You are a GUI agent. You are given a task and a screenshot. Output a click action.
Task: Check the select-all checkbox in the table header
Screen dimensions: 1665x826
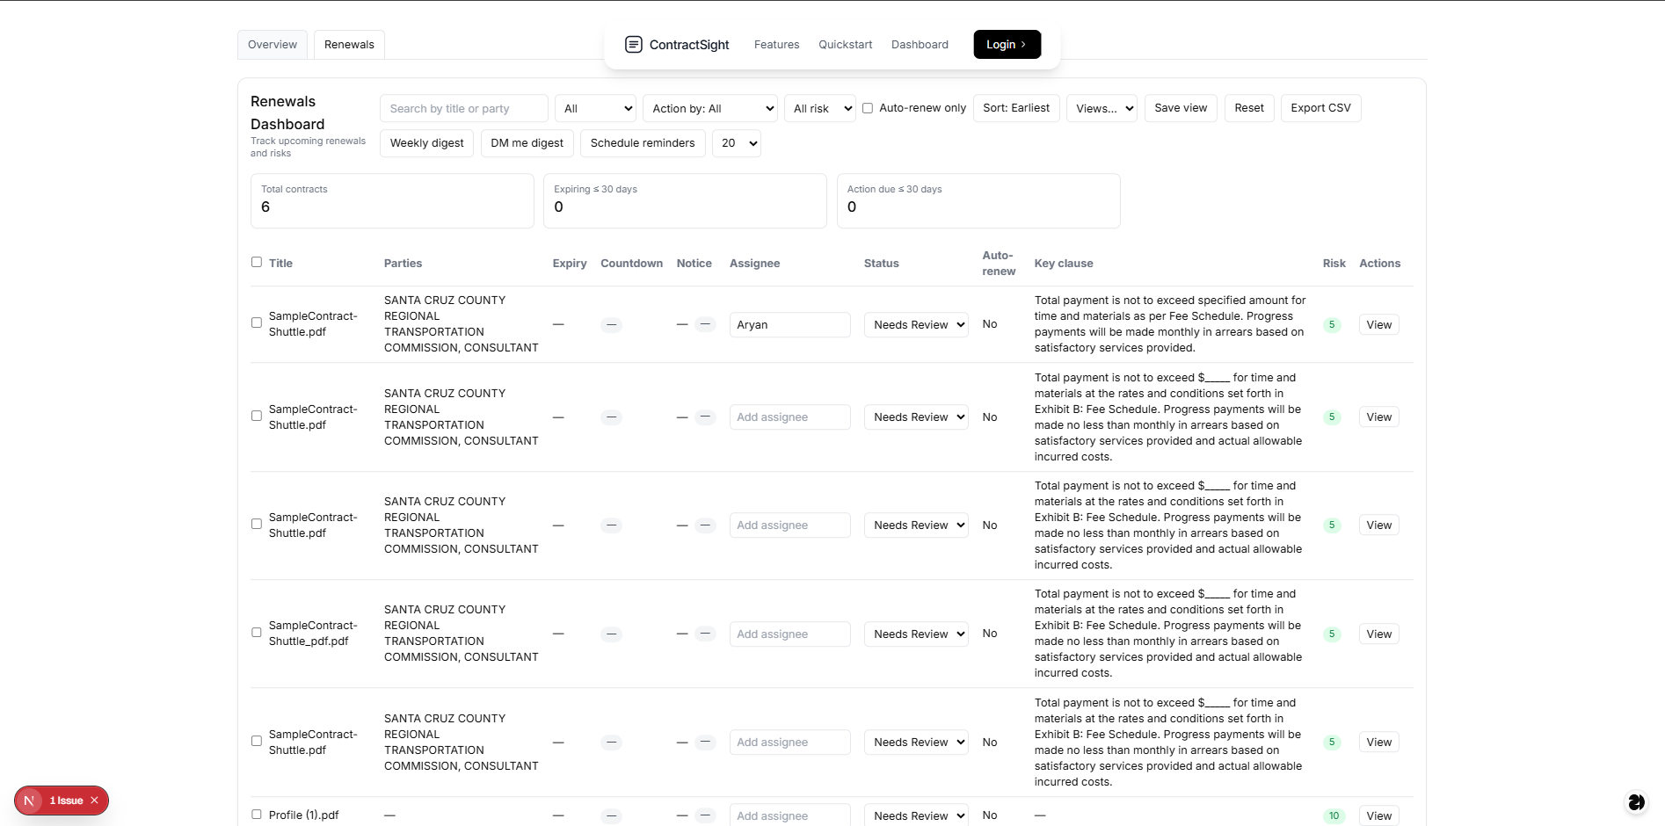(256, 261)
